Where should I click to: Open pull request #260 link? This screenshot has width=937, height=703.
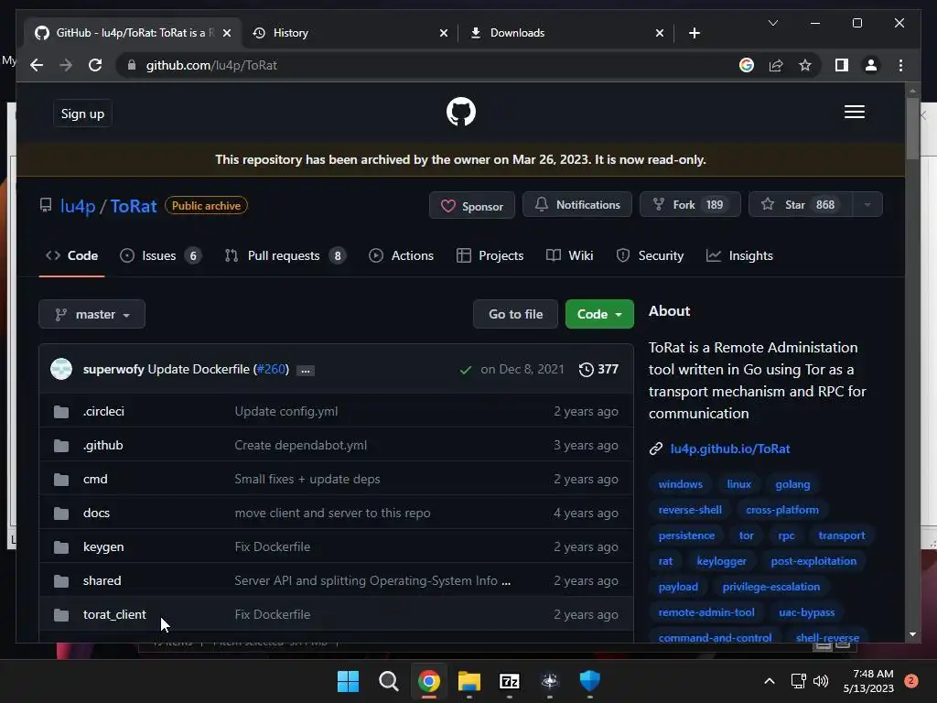pyautogui.click(x=272, y=370)
